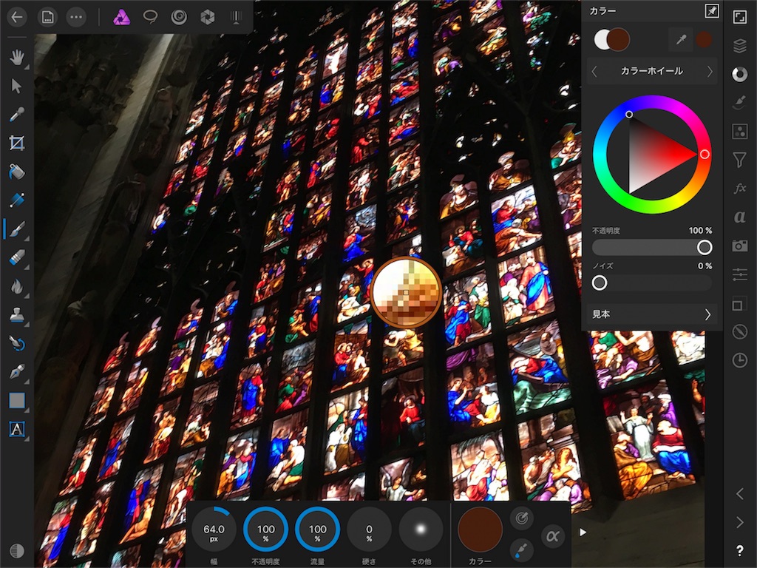
Task: Open the Text studio panel
Action: (x=739, y=217)
